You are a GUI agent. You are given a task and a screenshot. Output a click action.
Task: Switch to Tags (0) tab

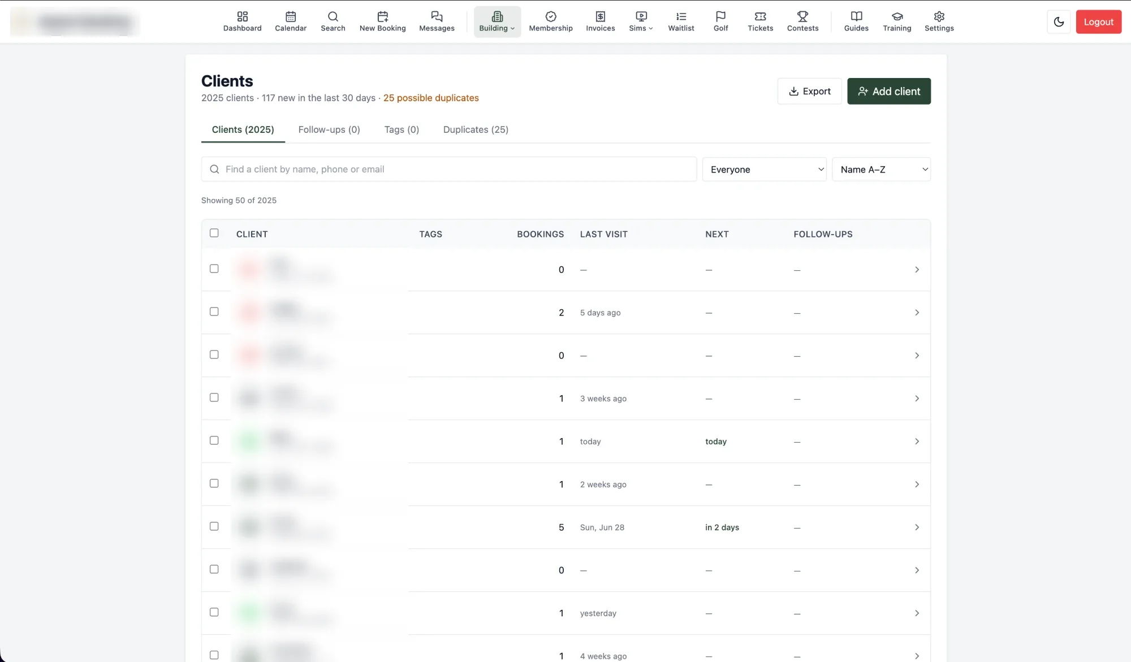402,129
